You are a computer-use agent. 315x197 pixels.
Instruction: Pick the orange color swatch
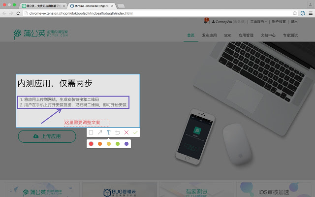click(x=100, y=144)
